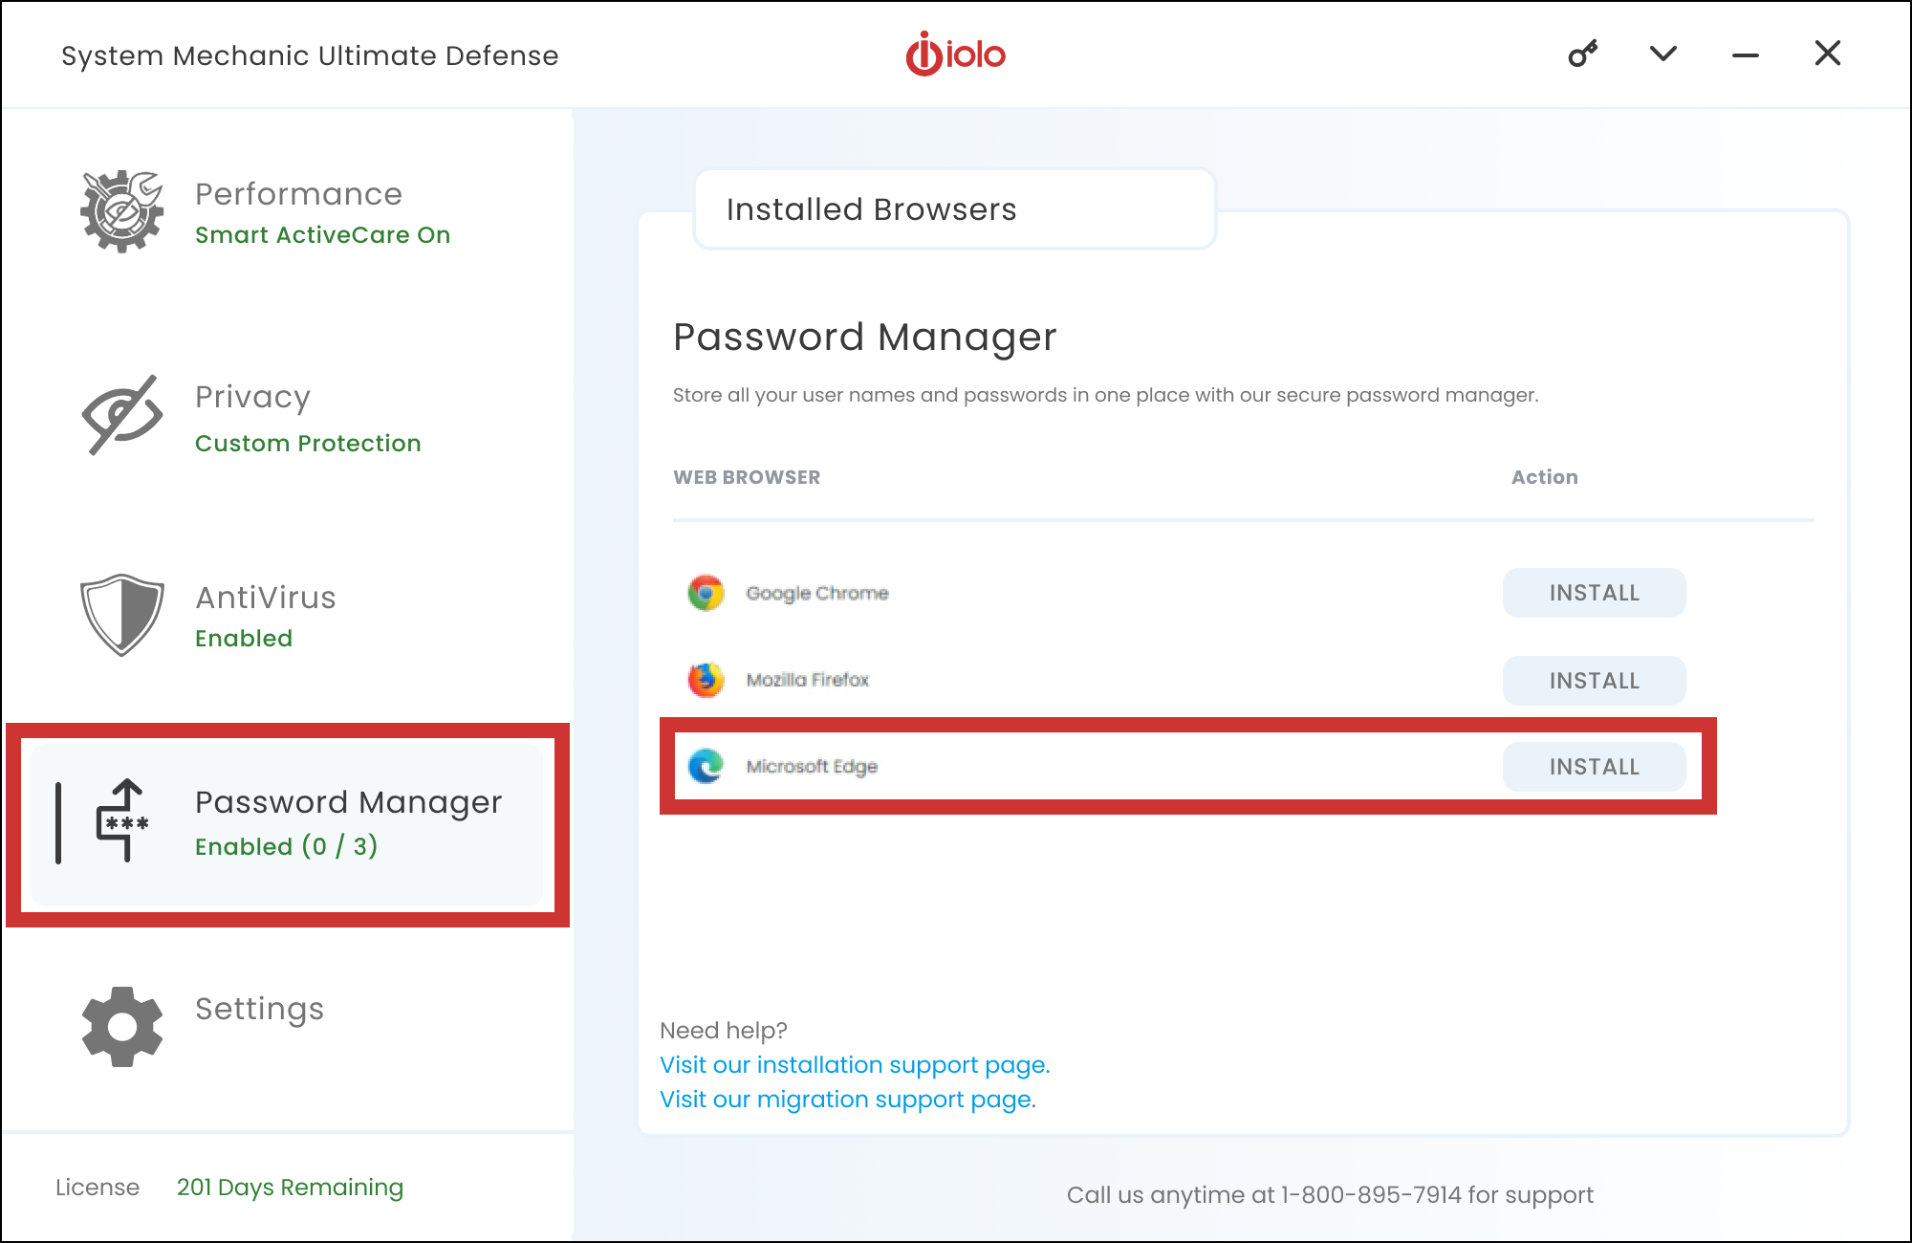Click the System Mechanic Ultimate Defense title
Screen dimensions: 1912x1243
pyautogui.click(x=310, y=55)
